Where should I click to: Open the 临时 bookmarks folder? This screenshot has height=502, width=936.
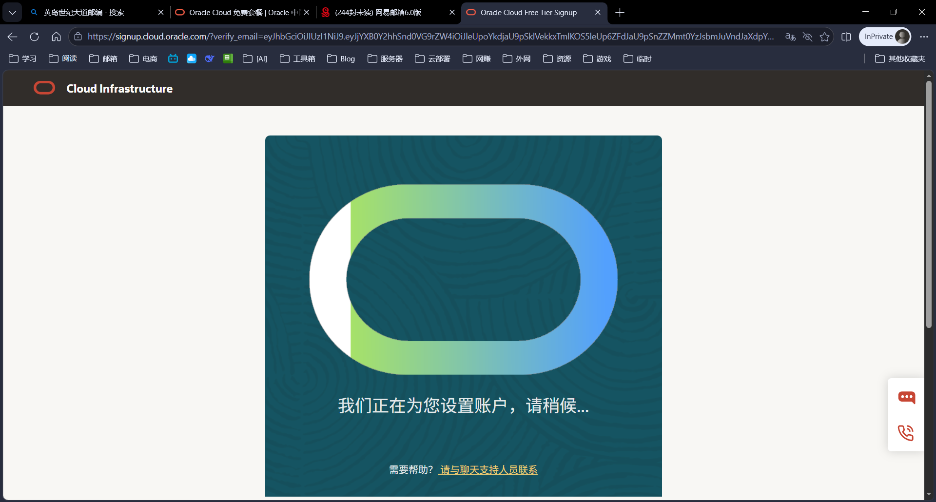click(x=638, y=58)
